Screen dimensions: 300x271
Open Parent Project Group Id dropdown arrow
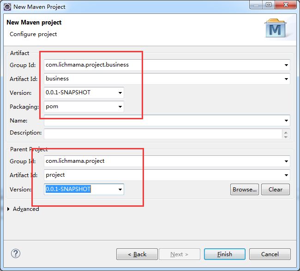click(286, 161)
